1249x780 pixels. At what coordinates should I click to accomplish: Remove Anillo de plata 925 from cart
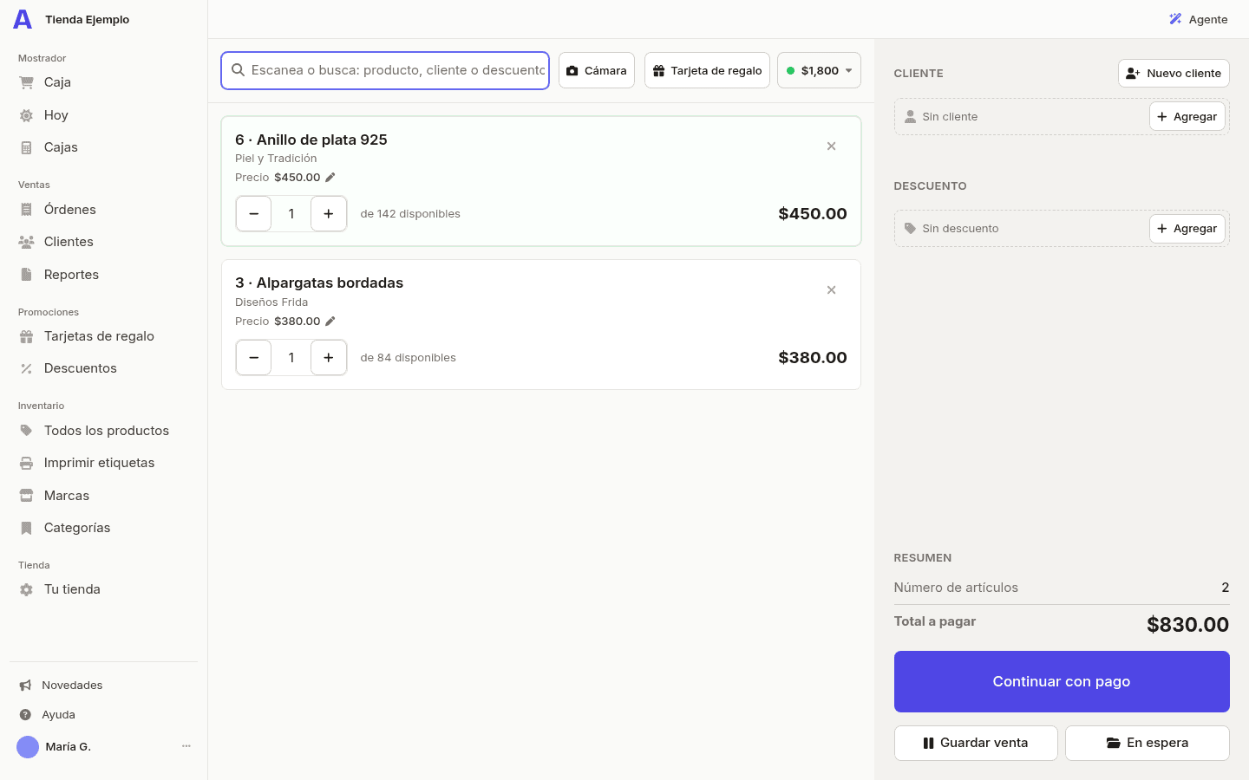click(x=831, y=146)
